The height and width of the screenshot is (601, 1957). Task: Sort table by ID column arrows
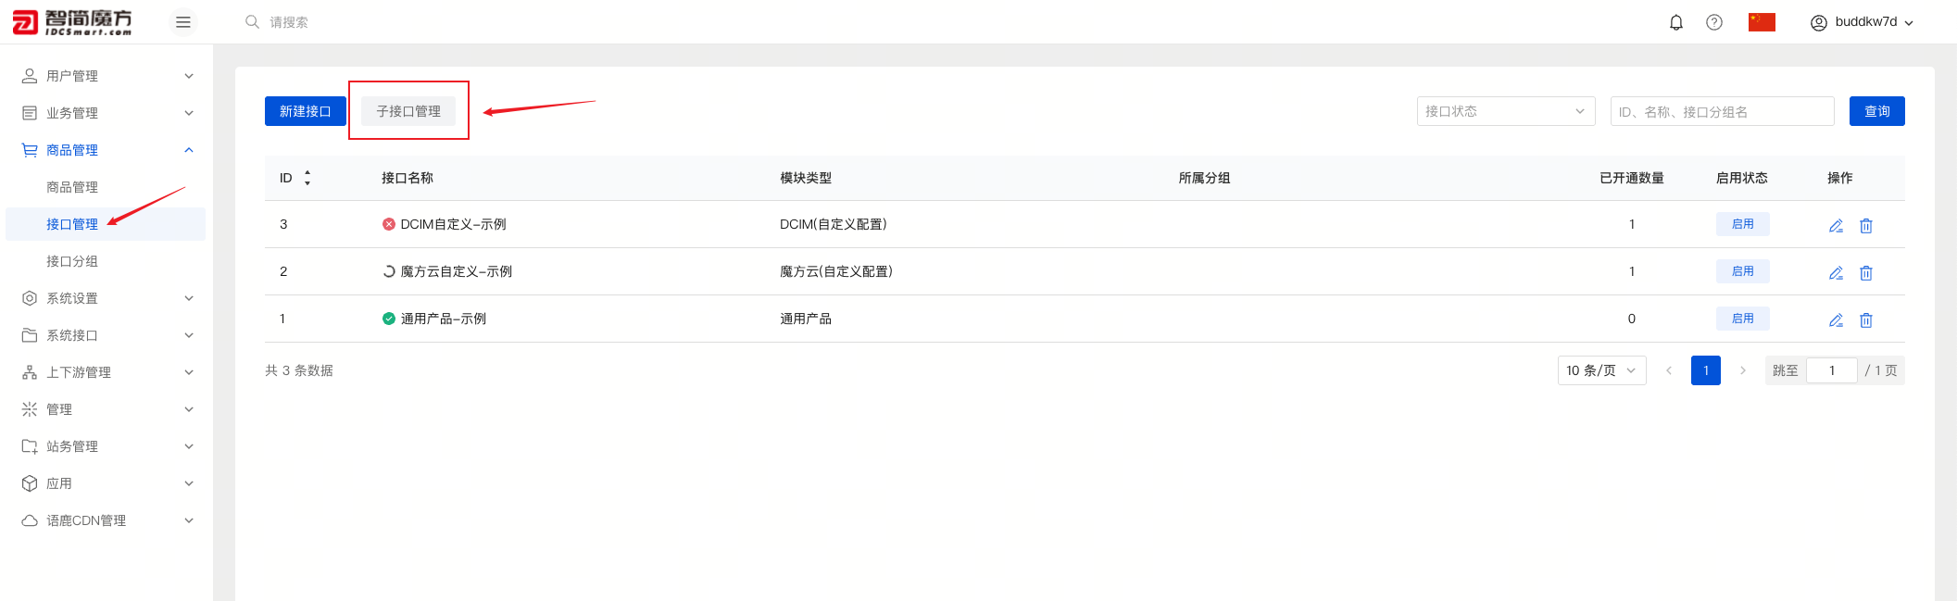(x=307, y=178)
